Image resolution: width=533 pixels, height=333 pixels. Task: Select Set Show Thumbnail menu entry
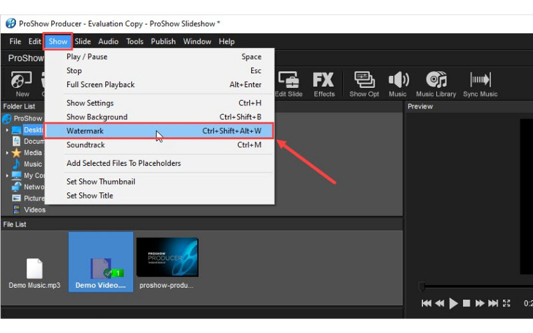tap(159, 181)
